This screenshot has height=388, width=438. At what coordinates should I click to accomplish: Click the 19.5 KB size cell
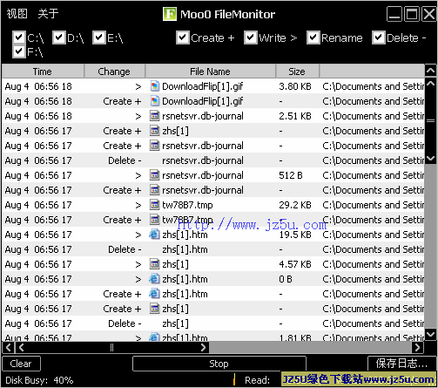pos(295,235)
